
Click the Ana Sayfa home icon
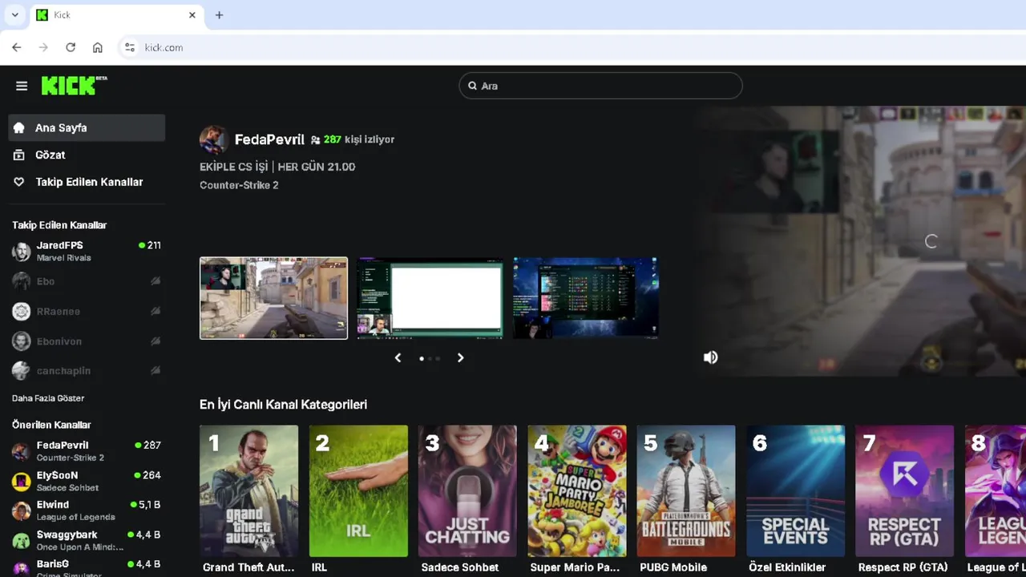click(x=19, y=127)
